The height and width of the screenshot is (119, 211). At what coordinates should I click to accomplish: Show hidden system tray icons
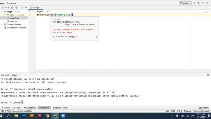[172, 116]
